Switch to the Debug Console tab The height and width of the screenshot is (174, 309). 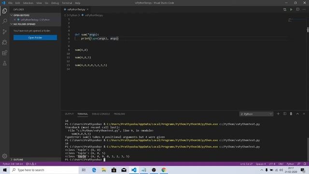point(101,114)
